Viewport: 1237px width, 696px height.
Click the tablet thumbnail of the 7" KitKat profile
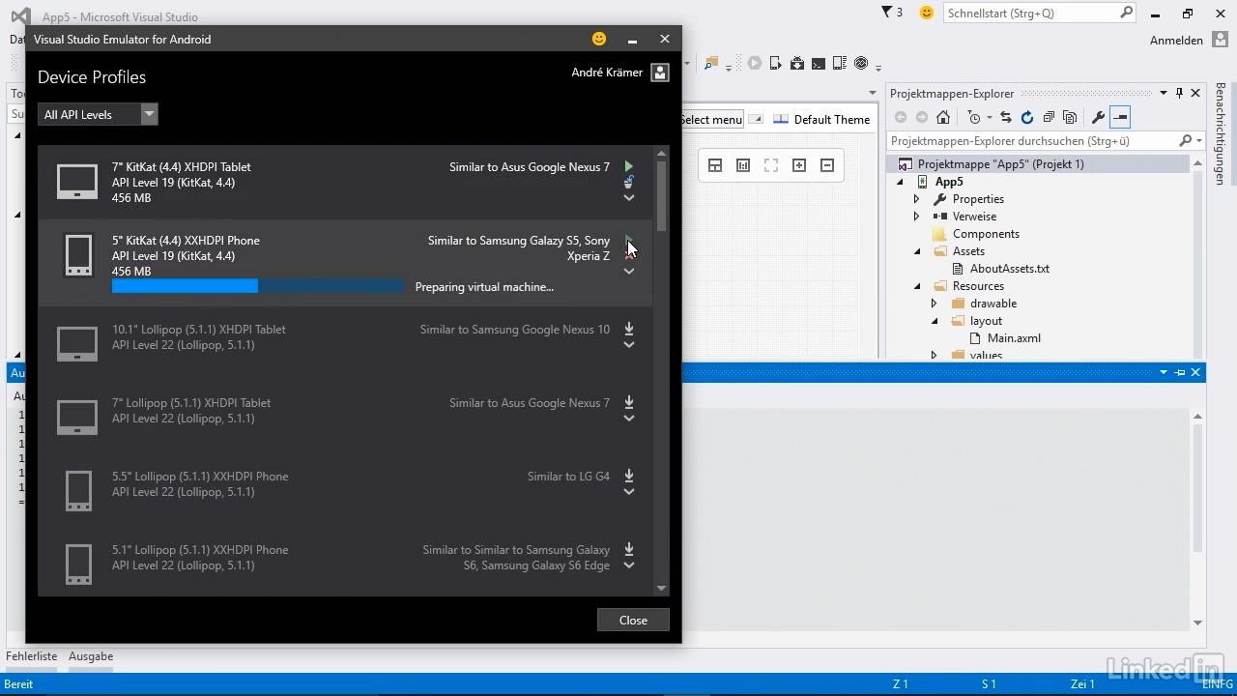click(x=77, y=182)
